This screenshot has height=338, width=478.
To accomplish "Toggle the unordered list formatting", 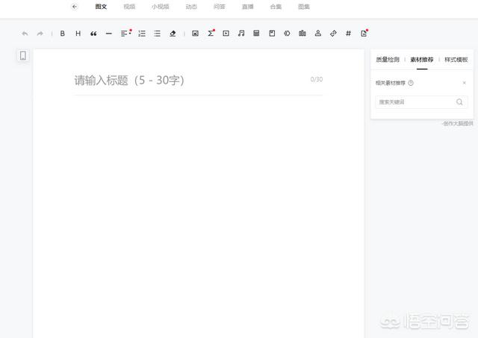I will point(157,34).
